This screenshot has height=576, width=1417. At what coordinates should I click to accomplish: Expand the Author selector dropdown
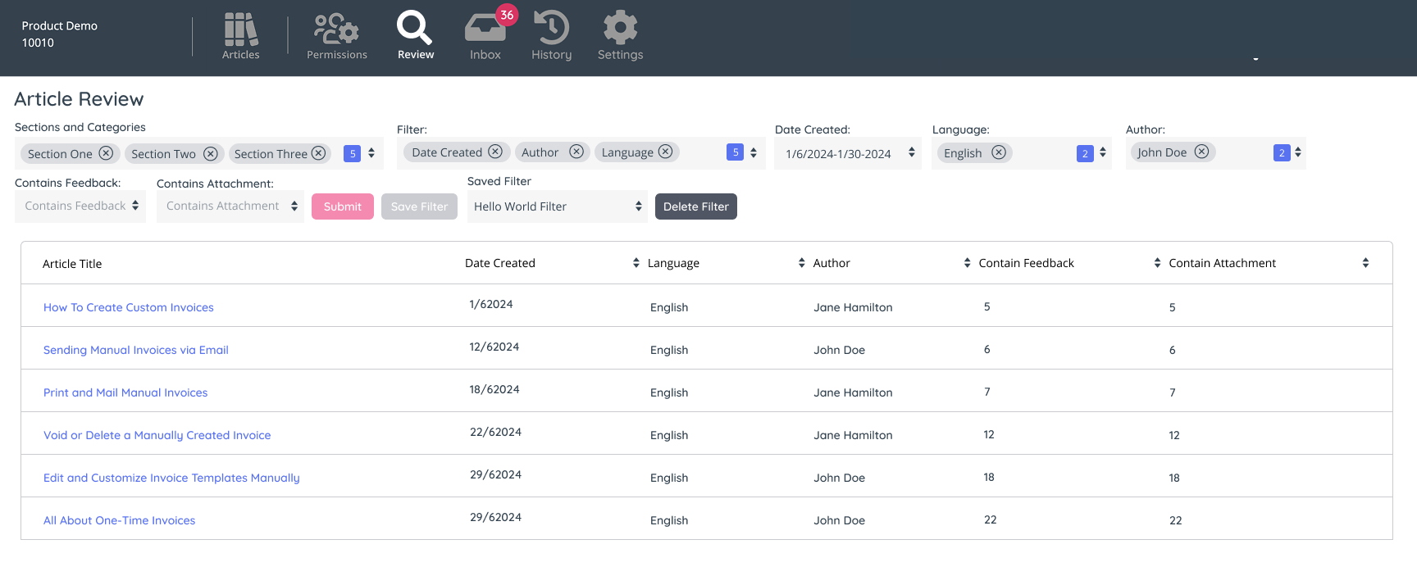pos(1298,152)
